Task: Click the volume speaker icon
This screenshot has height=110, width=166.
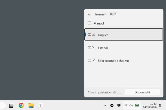Action: (131, 105)
